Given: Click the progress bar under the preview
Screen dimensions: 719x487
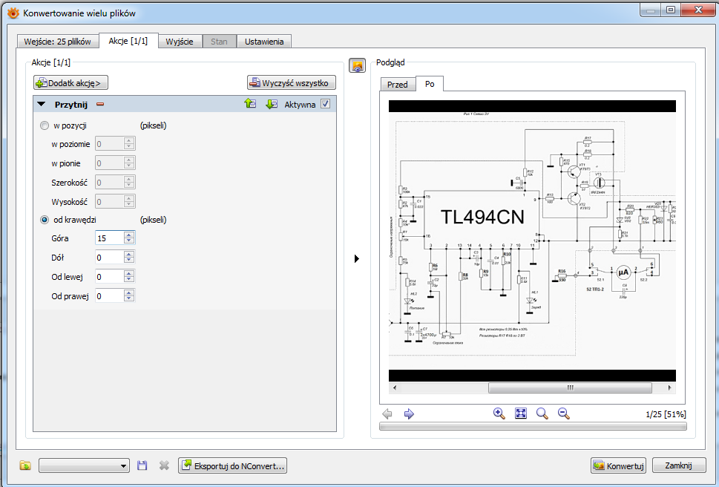Looking at the screenshot, I should click(533, 426).
